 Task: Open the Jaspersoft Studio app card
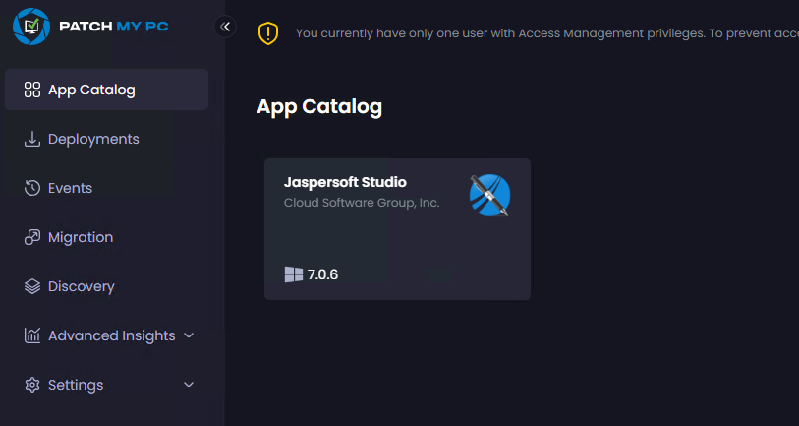click(397, 229)
